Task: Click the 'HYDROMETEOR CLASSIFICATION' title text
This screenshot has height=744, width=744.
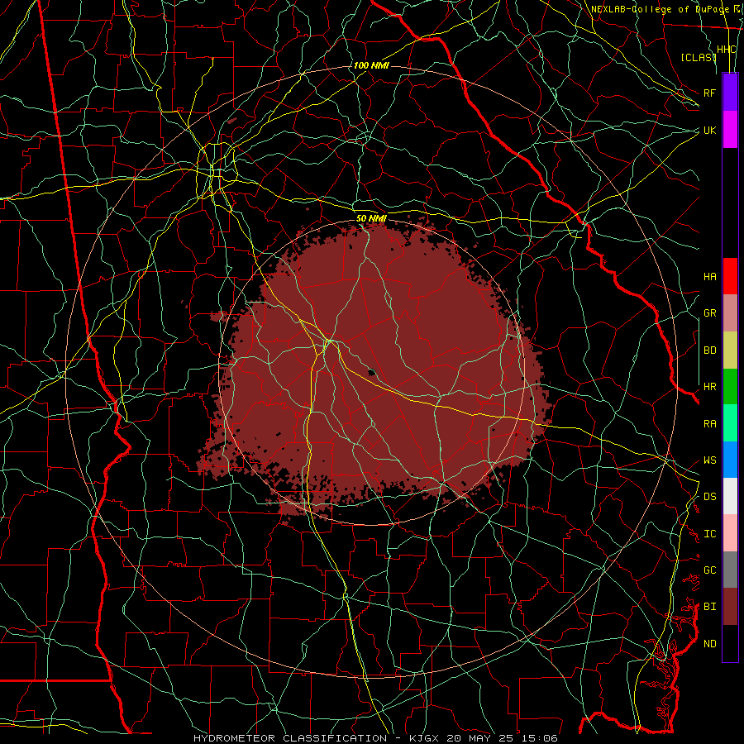Action: tap(290, 738)
